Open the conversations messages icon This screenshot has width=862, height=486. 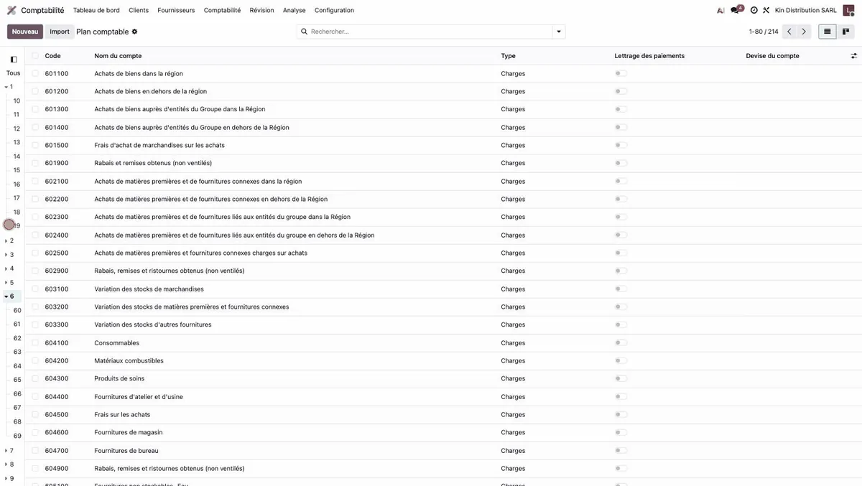736,10
